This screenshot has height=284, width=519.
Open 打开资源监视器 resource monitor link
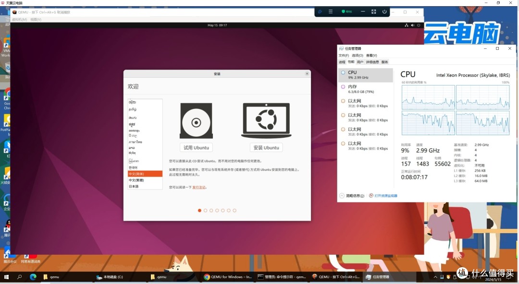click(383, 196)
